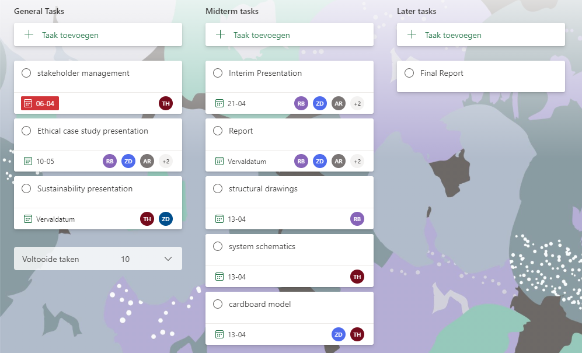Image resolution: width=582 pixels, height=353 pixels.
Task: Click the ZD avatar on cardboard model card
Action: 339,334
